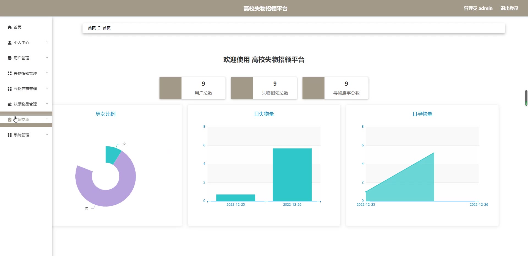Screen dimensions: 528x256
Task: Click the grid icon beside 系统管理
Action: [10, 135]
